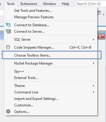The height and width of the screenshot is (122, 106).
Task: Click the Connect to Database plug icon
Action: tap(8, 25)
